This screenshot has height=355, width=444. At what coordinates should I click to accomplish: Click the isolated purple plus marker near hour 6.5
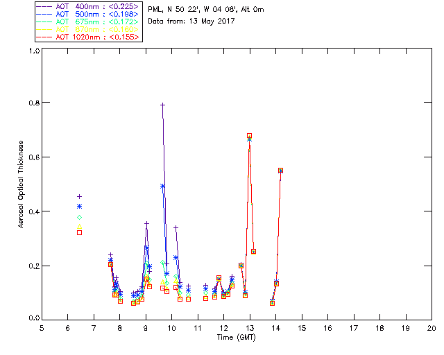[80, 196]
